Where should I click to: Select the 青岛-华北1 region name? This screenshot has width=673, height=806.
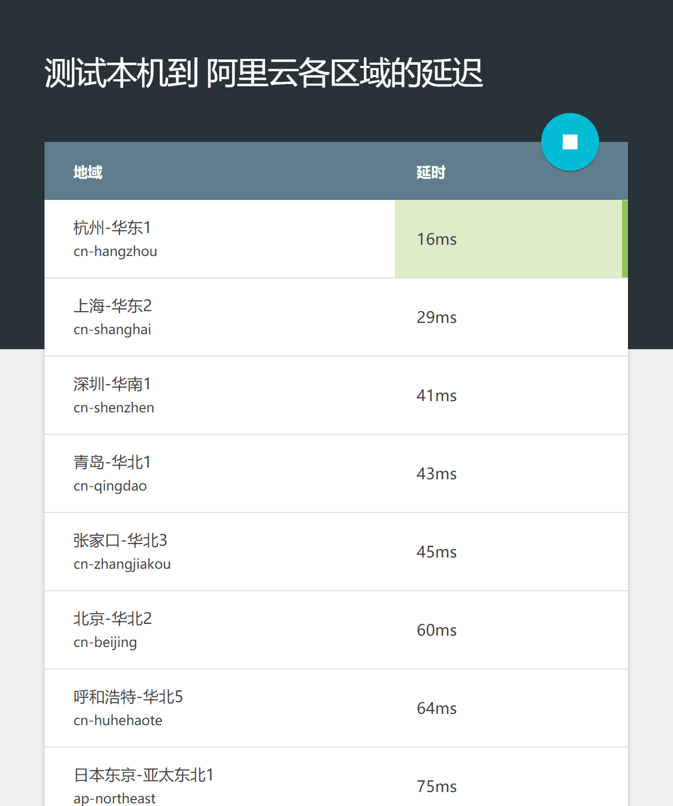113,462
